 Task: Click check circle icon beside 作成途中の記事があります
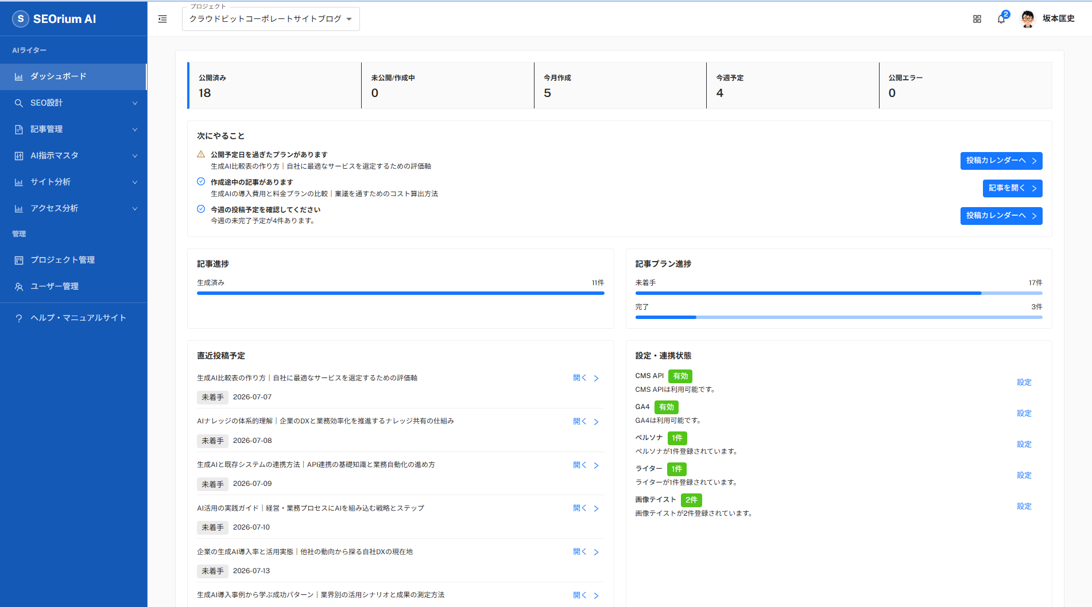pyautogui.click(x=201, y=181)
